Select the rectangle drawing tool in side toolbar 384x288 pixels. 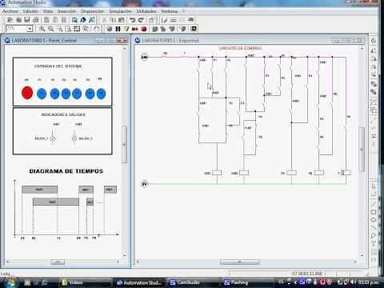374,212
